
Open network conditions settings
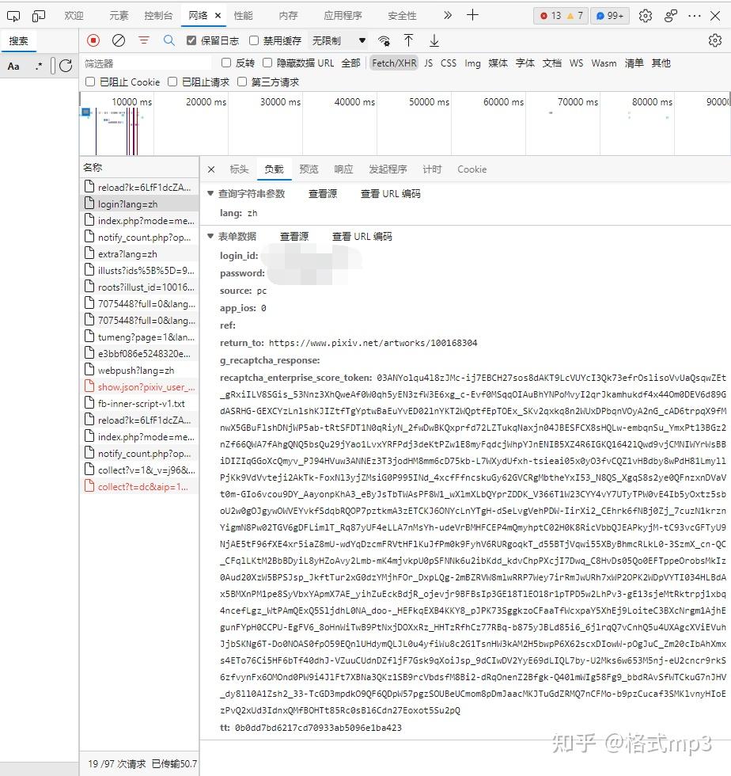tap(383, 40)
